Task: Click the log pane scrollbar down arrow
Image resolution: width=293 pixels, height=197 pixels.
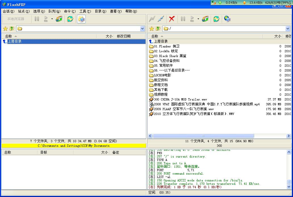Action: click(289, 187)
